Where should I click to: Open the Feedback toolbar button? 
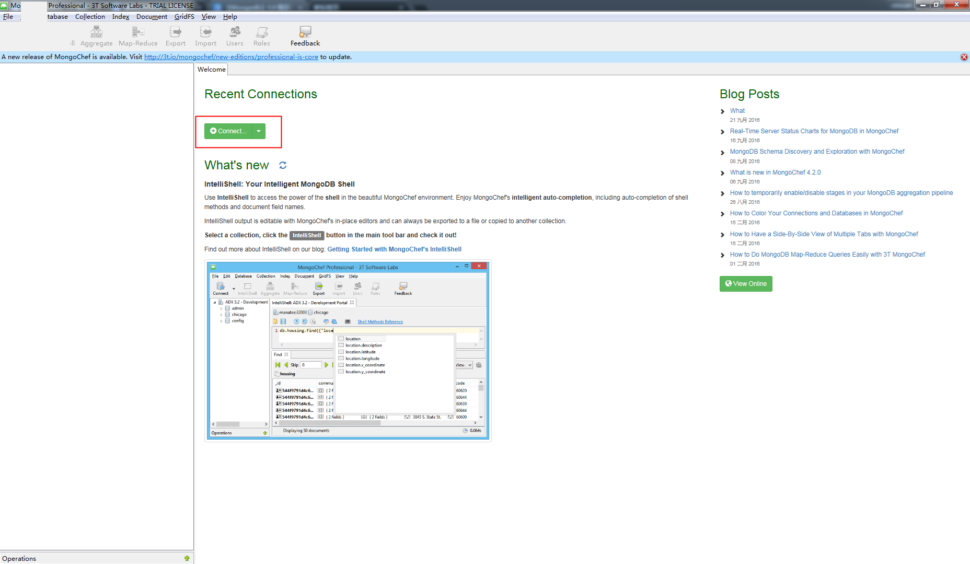305,37
